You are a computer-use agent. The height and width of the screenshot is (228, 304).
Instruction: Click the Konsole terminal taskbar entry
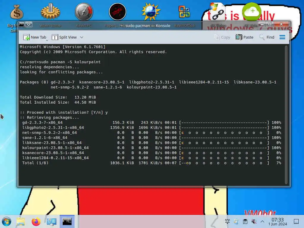click(67, 221)
